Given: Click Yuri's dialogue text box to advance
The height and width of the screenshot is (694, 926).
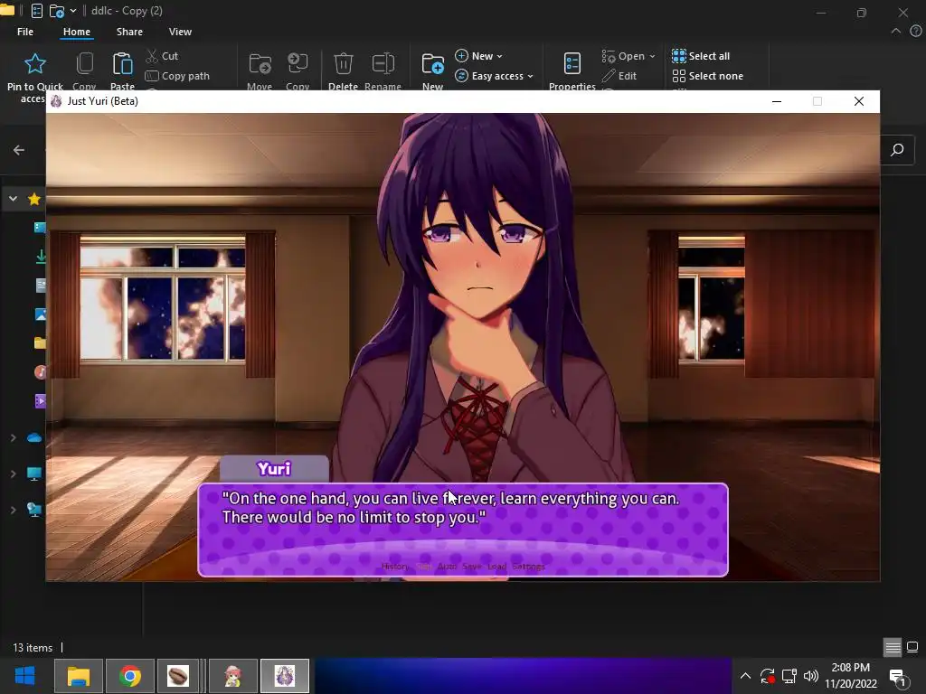Looking at the screenshot, I should point(463,530).
